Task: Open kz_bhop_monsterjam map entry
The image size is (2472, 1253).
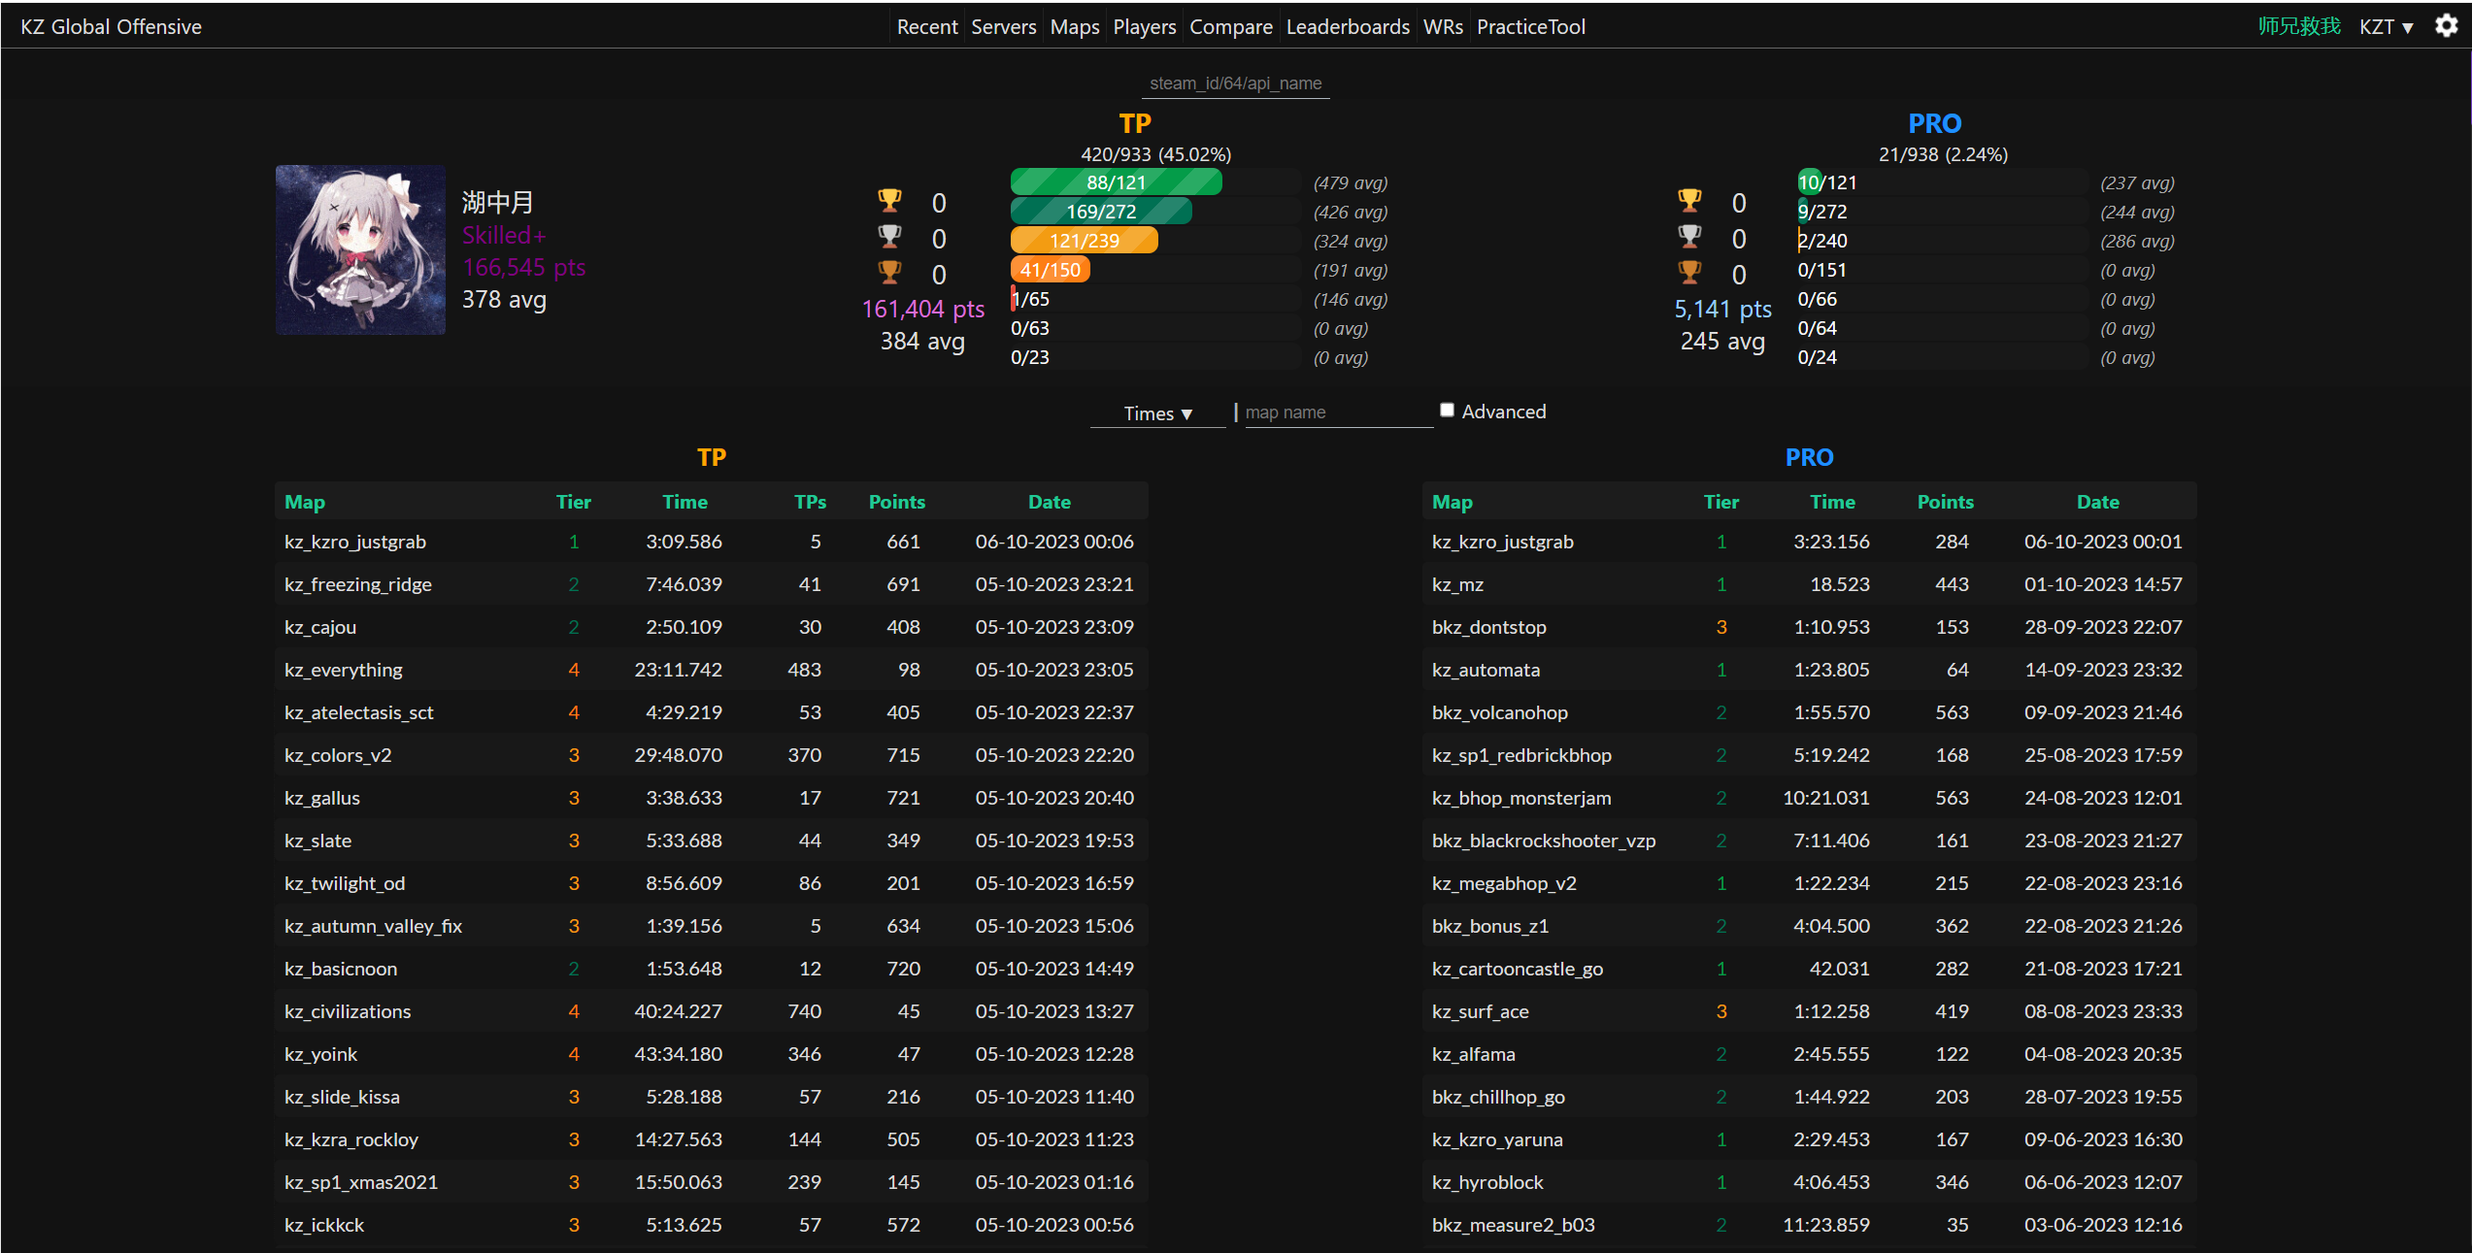Action: (x=1521, y=798)
